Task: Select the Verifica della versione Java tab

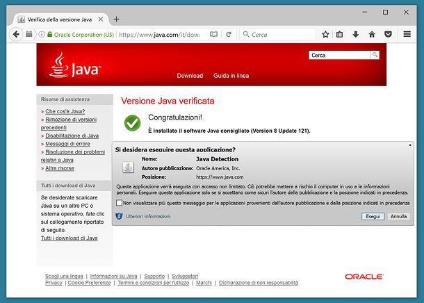Action: (x=60, y=19)
